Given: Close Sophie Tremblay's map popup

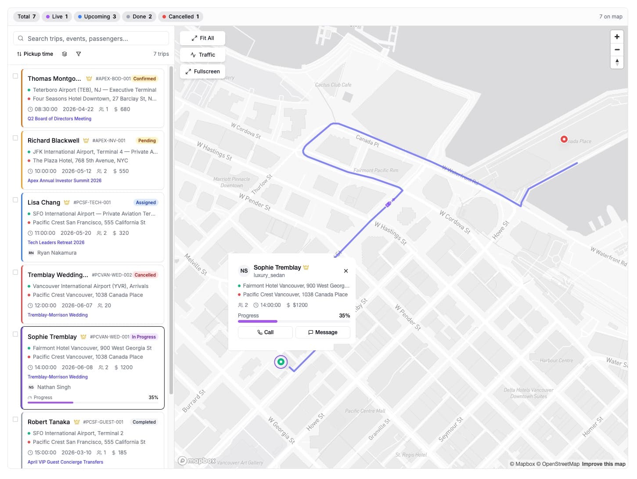Looking at the screenshot, I should point(345,271).
